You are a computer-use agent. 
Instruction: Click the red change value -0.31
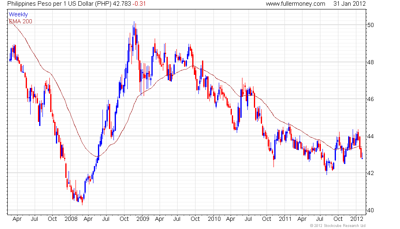point(139,4)
